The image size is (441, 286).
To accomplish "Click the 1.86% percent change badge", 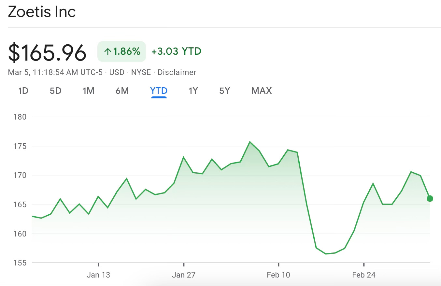I will pyautogui.click(x=121, y=51).
